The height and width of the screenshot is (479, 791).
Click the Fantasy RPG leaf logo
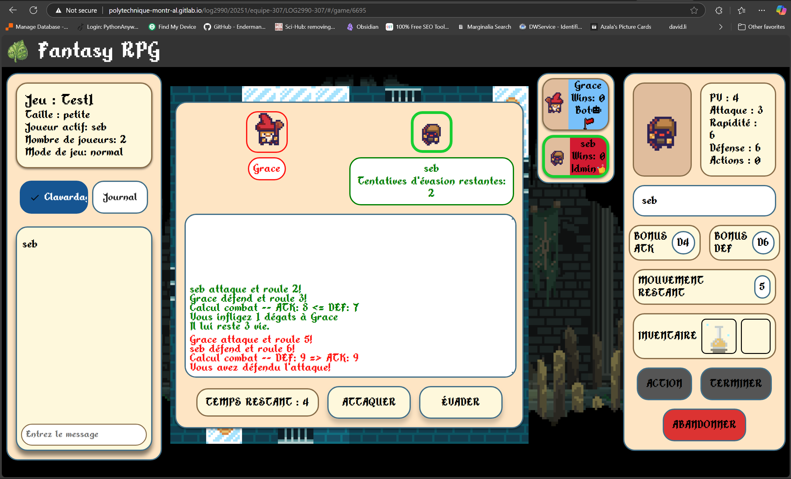pyautogui.click(x=18, y=51)
